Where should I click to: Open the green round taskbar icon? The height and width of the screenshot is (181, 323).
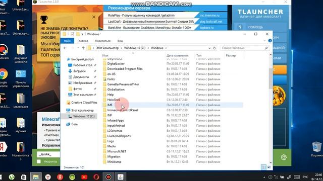tap(72, 177)
